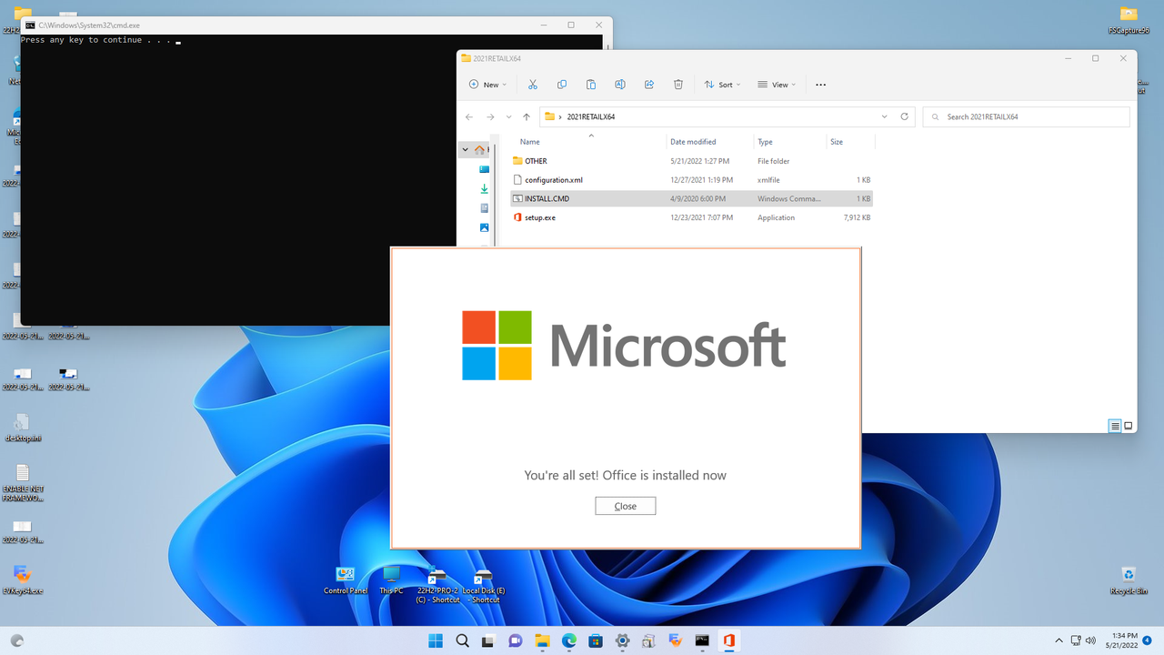This screenshot has width=1164, height=655.
Task: Go back in Explorer navigation
Action: 469,116
